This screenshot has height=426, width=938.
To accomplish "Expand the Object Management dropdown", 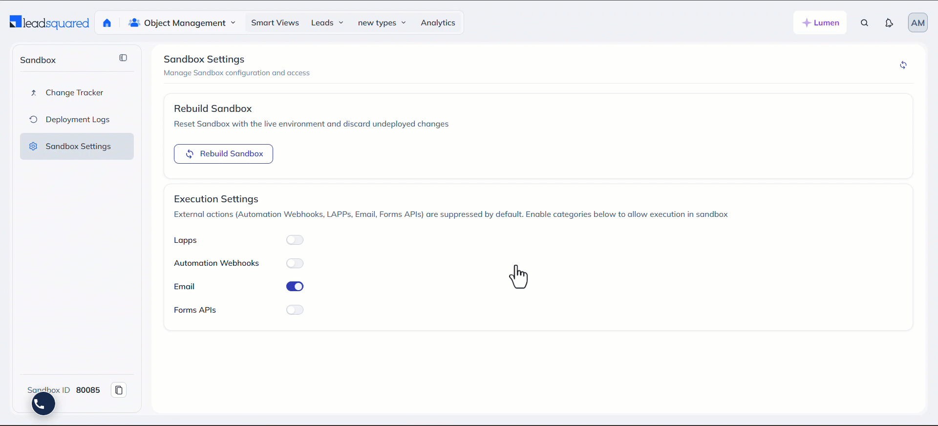I will click(x=182, y=23).
